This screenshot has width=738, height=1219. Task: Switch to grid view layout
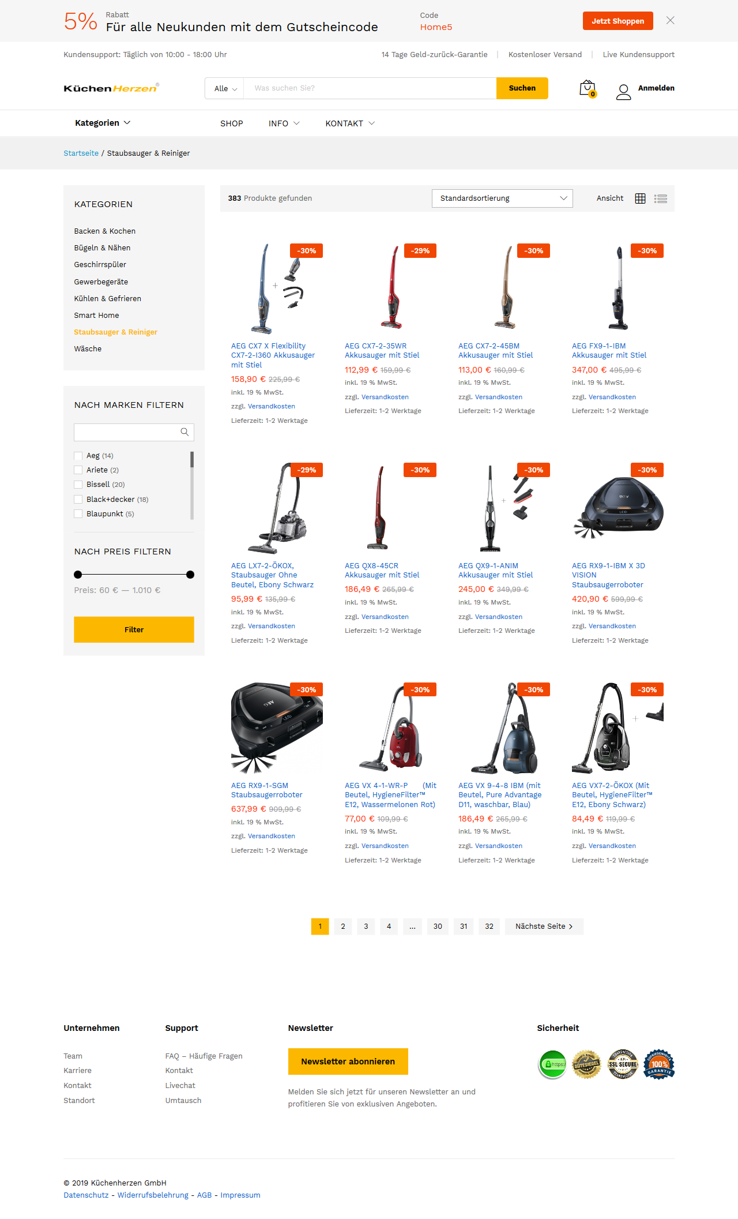click(x=640, y=198)
